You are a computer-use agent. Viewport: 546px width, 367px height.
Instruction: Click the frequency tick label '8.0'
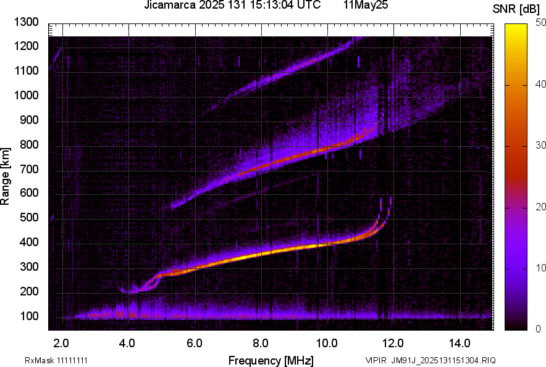pyautogui.click(x=261, y=343)
